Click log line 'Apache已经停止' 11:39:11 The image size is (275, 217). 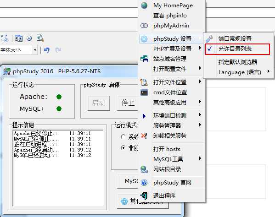[53, 134]
